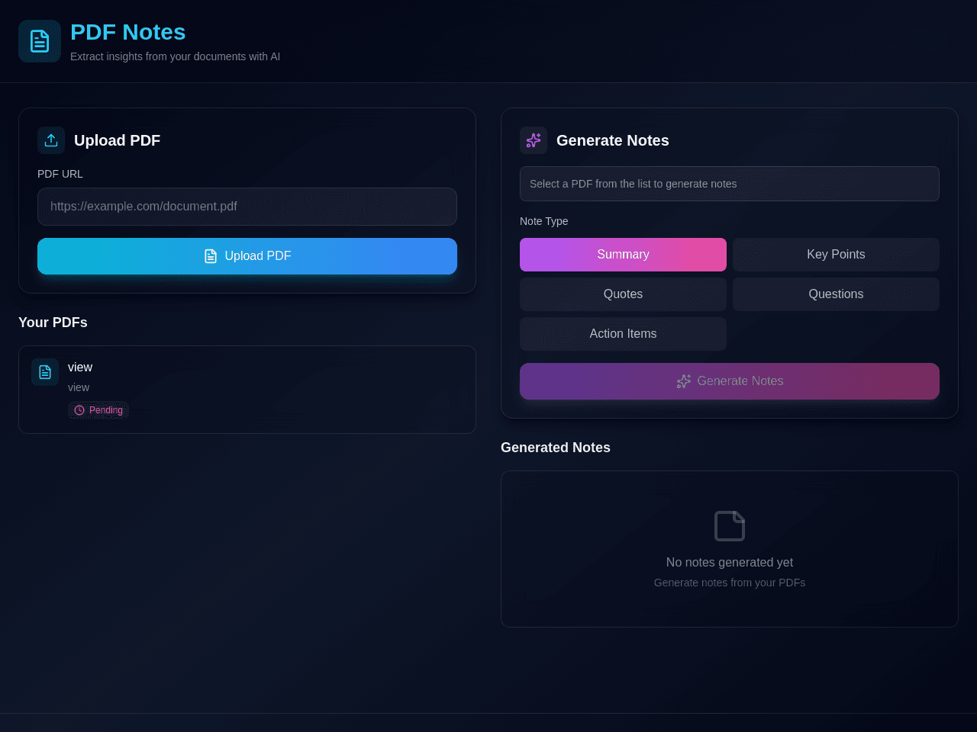The height and width of the screenshot is (732, 977).
Task: Click the blue Upload PDF button
Action: pyautogui.click(x=247, y=256)
